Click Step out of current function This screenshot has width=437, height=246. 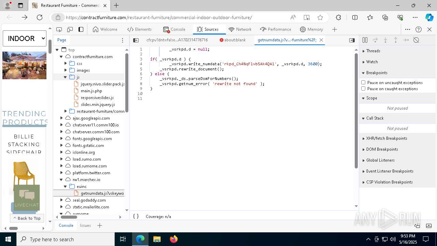coord(396,40)
